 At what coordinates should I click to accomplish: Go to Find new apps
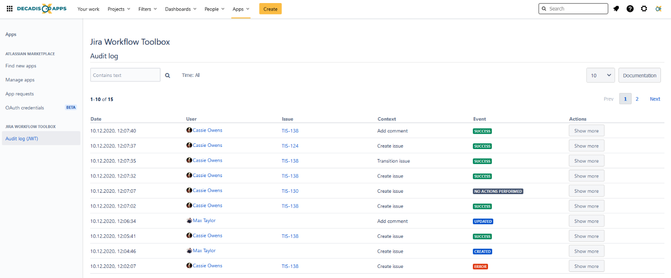coord(21,66)
